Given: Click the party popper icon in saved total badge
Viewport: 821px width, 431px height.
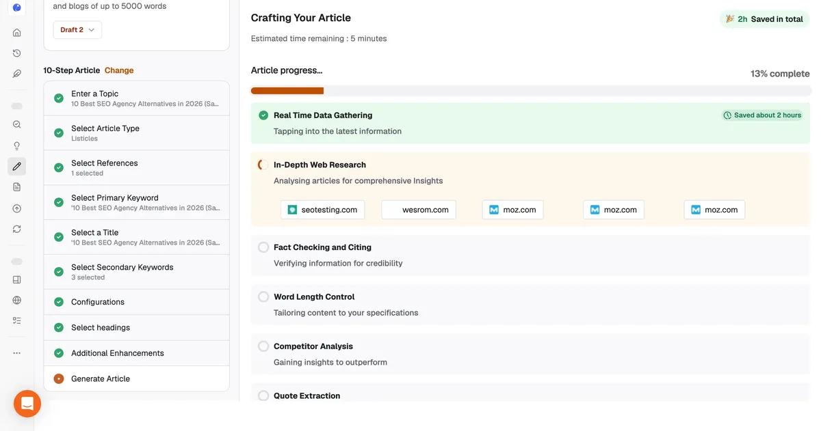Looking at the screenshot, I should (730, 19).
